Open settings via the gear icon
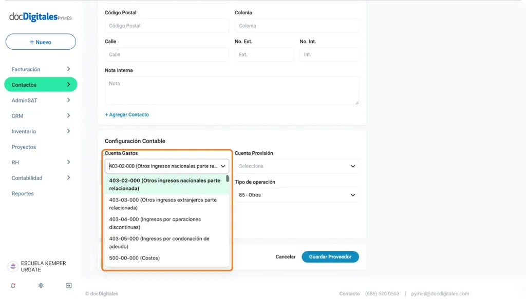Screen dimensions: 526x299 pyautogui.click(x=41, y=286)
